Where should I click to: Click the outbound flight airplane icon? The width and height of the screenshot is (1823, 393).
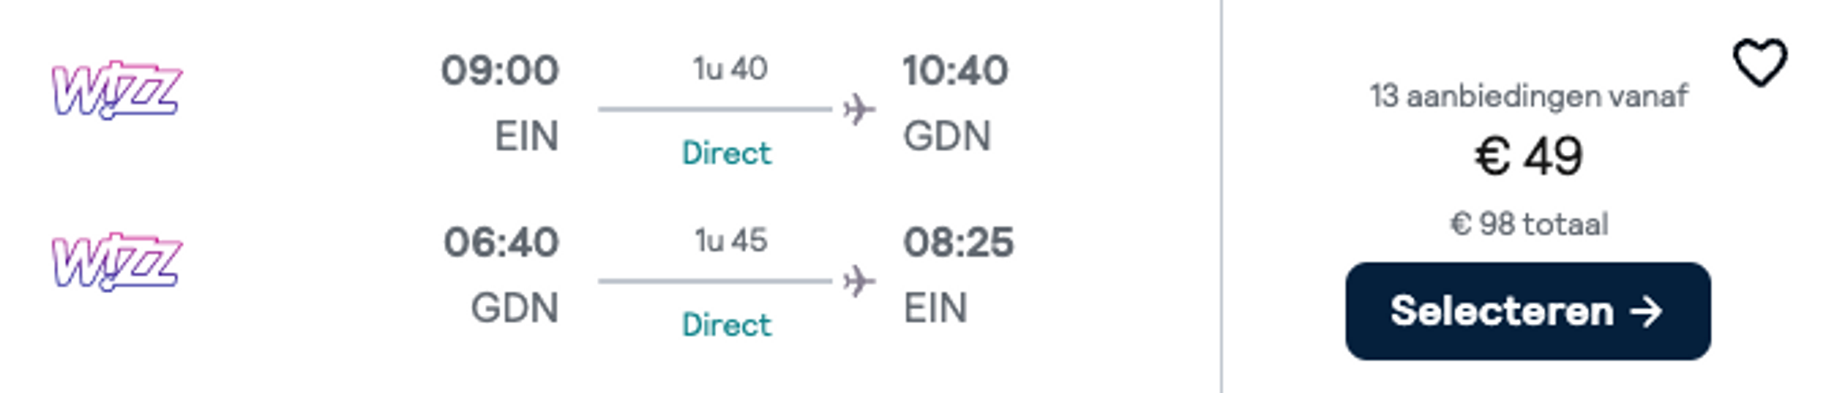[x=859, y=109]
